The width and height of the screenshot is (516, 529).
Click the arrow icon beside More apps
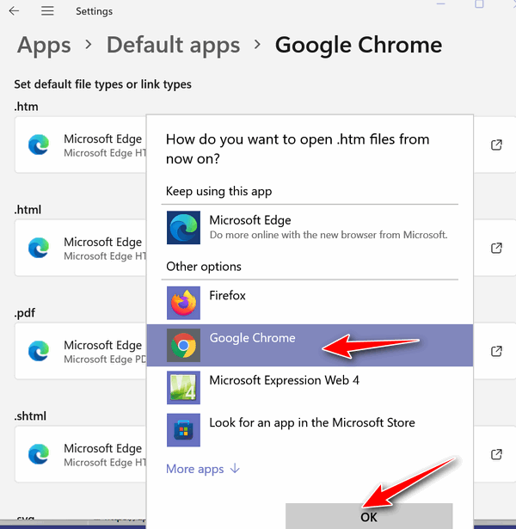pyautogui.click(x=235, y=469)
